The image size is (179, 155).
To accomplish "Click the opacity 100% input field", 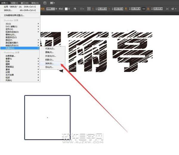I will (50, 9).
